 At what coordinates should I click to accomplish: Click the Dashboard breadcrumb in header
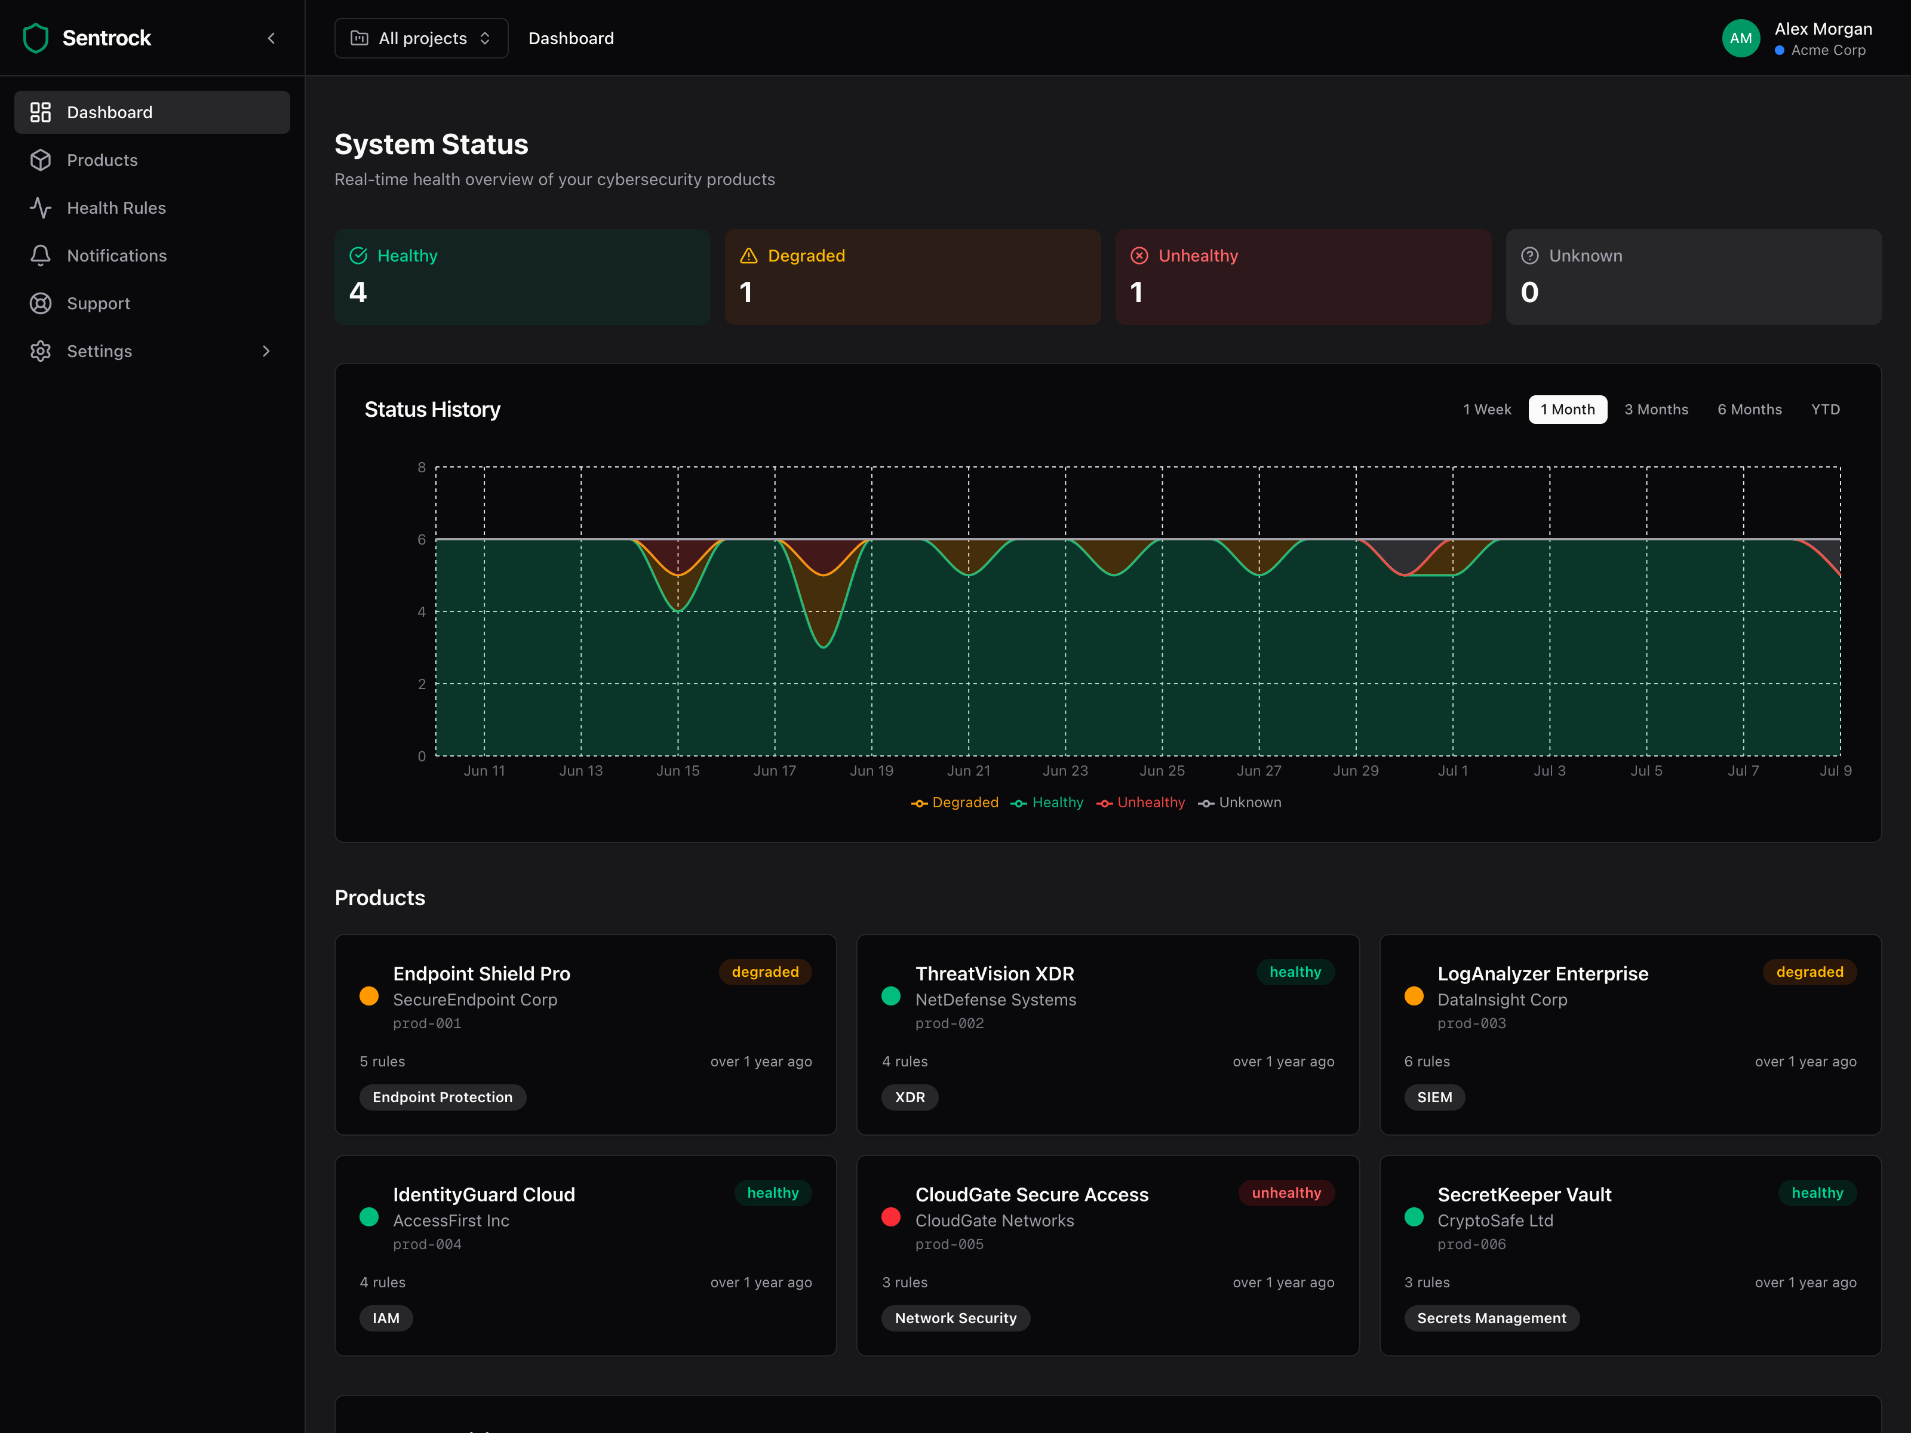(571, 38)
